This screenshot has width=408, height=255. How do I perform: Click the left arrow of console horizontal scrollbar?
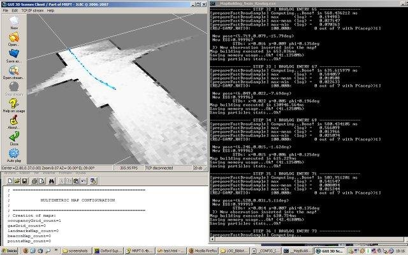click(212, 239)
